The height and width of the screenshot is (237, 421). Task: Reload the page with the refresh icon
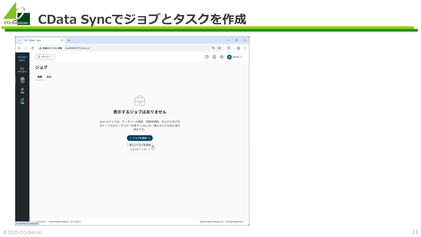click(x=32, y=48)
